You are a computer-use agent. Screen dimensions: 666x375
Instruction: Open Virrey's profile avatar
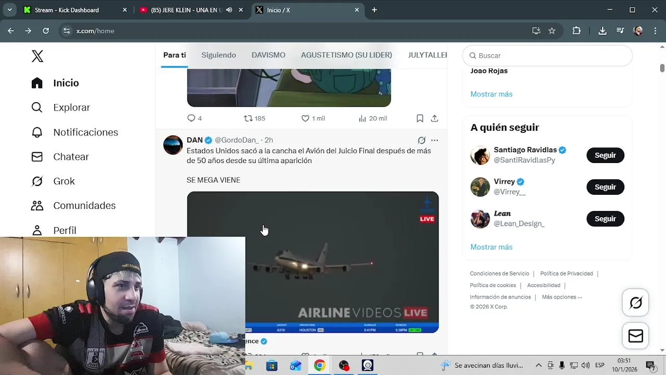click(x=480, y=187)
